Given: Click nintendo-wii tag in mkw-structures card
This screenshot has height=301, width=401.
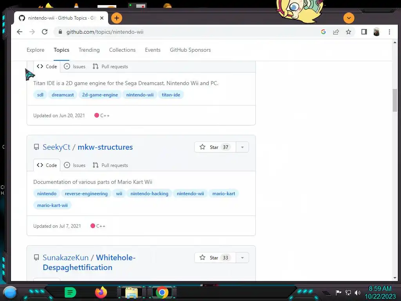Looking at the screenshot, I should (x=190, y=194).
